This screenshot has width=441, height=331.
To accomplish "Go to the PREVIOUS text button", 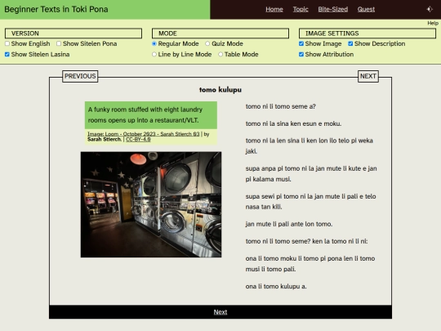I will pyautogui.click(x=80, y=76).
